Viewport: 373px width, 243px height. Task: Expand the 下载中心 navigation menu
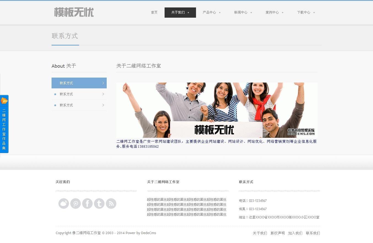[x=306, y=12]
